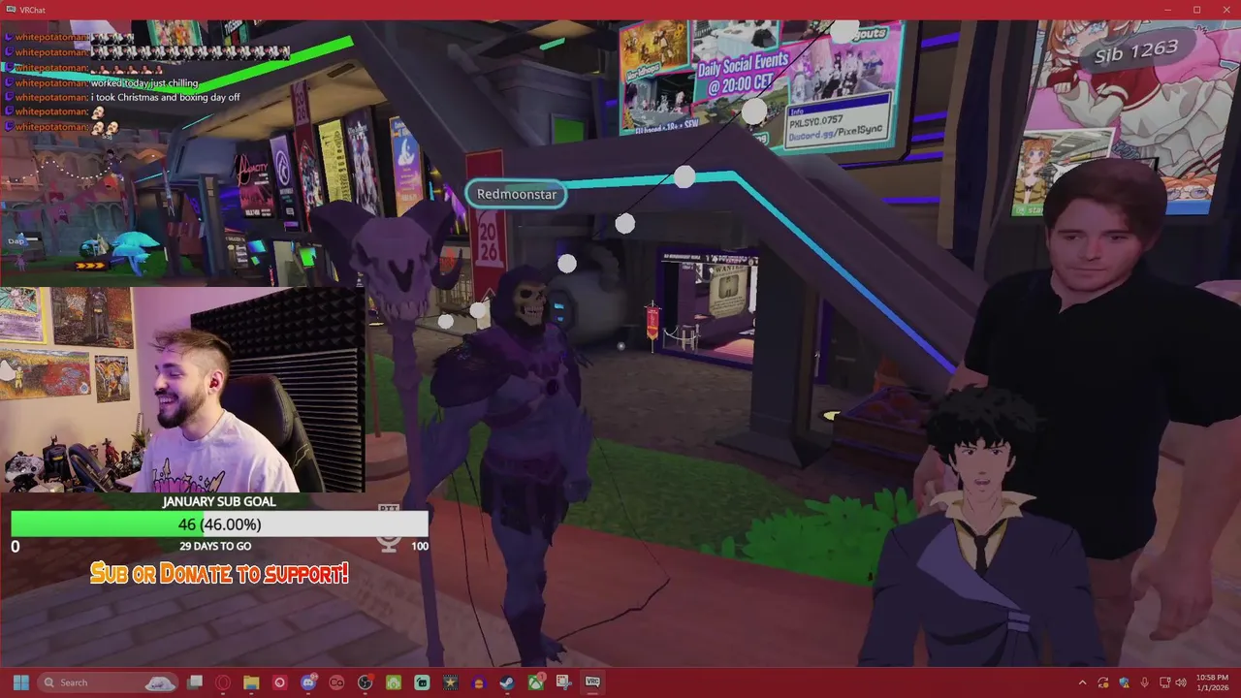The height and width of the screenshot is (698, 1241).
Task: Launch Opera GX from the taskbar
Action: tap(223, 682)
